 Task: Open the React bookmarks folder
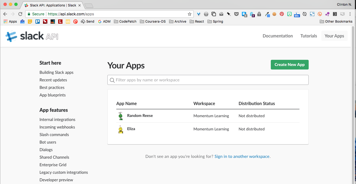(x=197, y=21)
